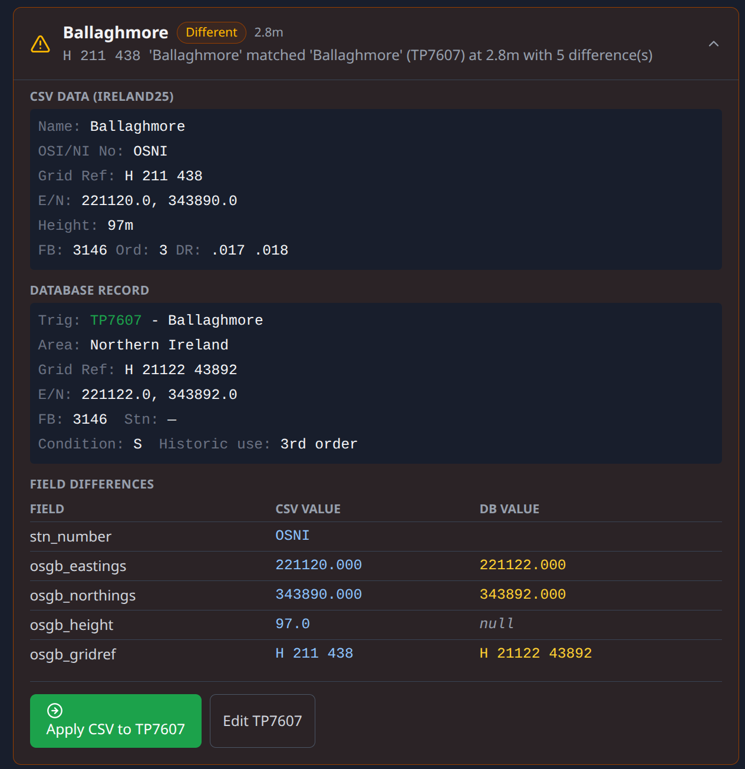Select the stn_number field row label

(71, 537)
